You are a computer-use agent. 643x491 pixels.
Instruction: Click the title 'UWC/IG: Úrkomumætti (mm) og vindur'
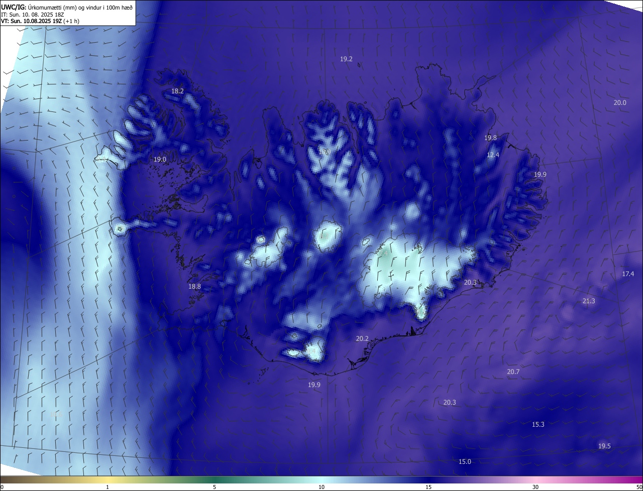(67, 7)
